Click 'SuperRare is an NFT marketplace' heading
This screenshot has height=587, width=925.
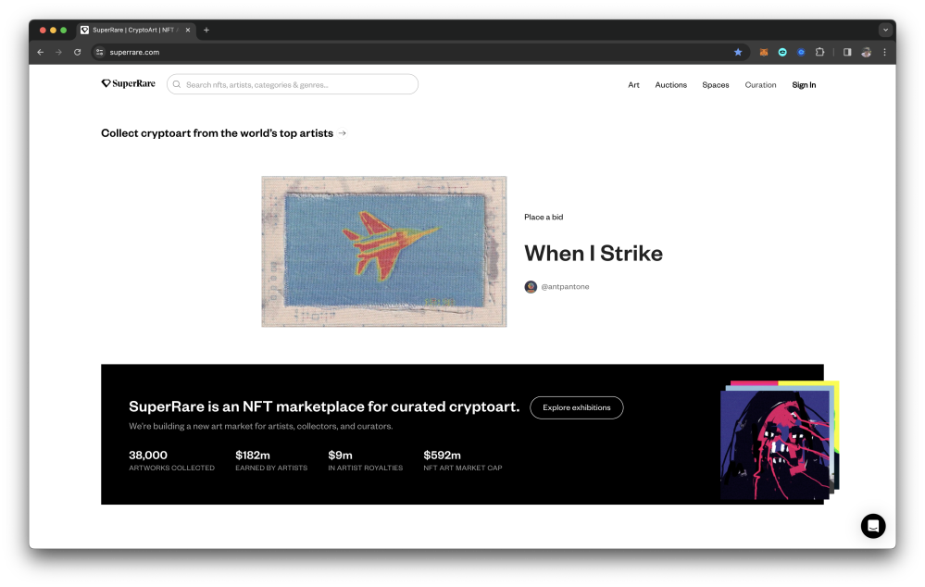[324, 407]
